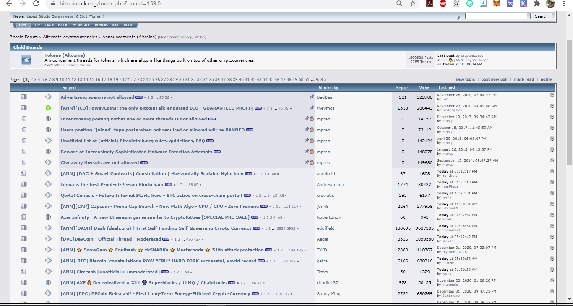
Task: Open the purple K extension icon
Action: (524, 3)
